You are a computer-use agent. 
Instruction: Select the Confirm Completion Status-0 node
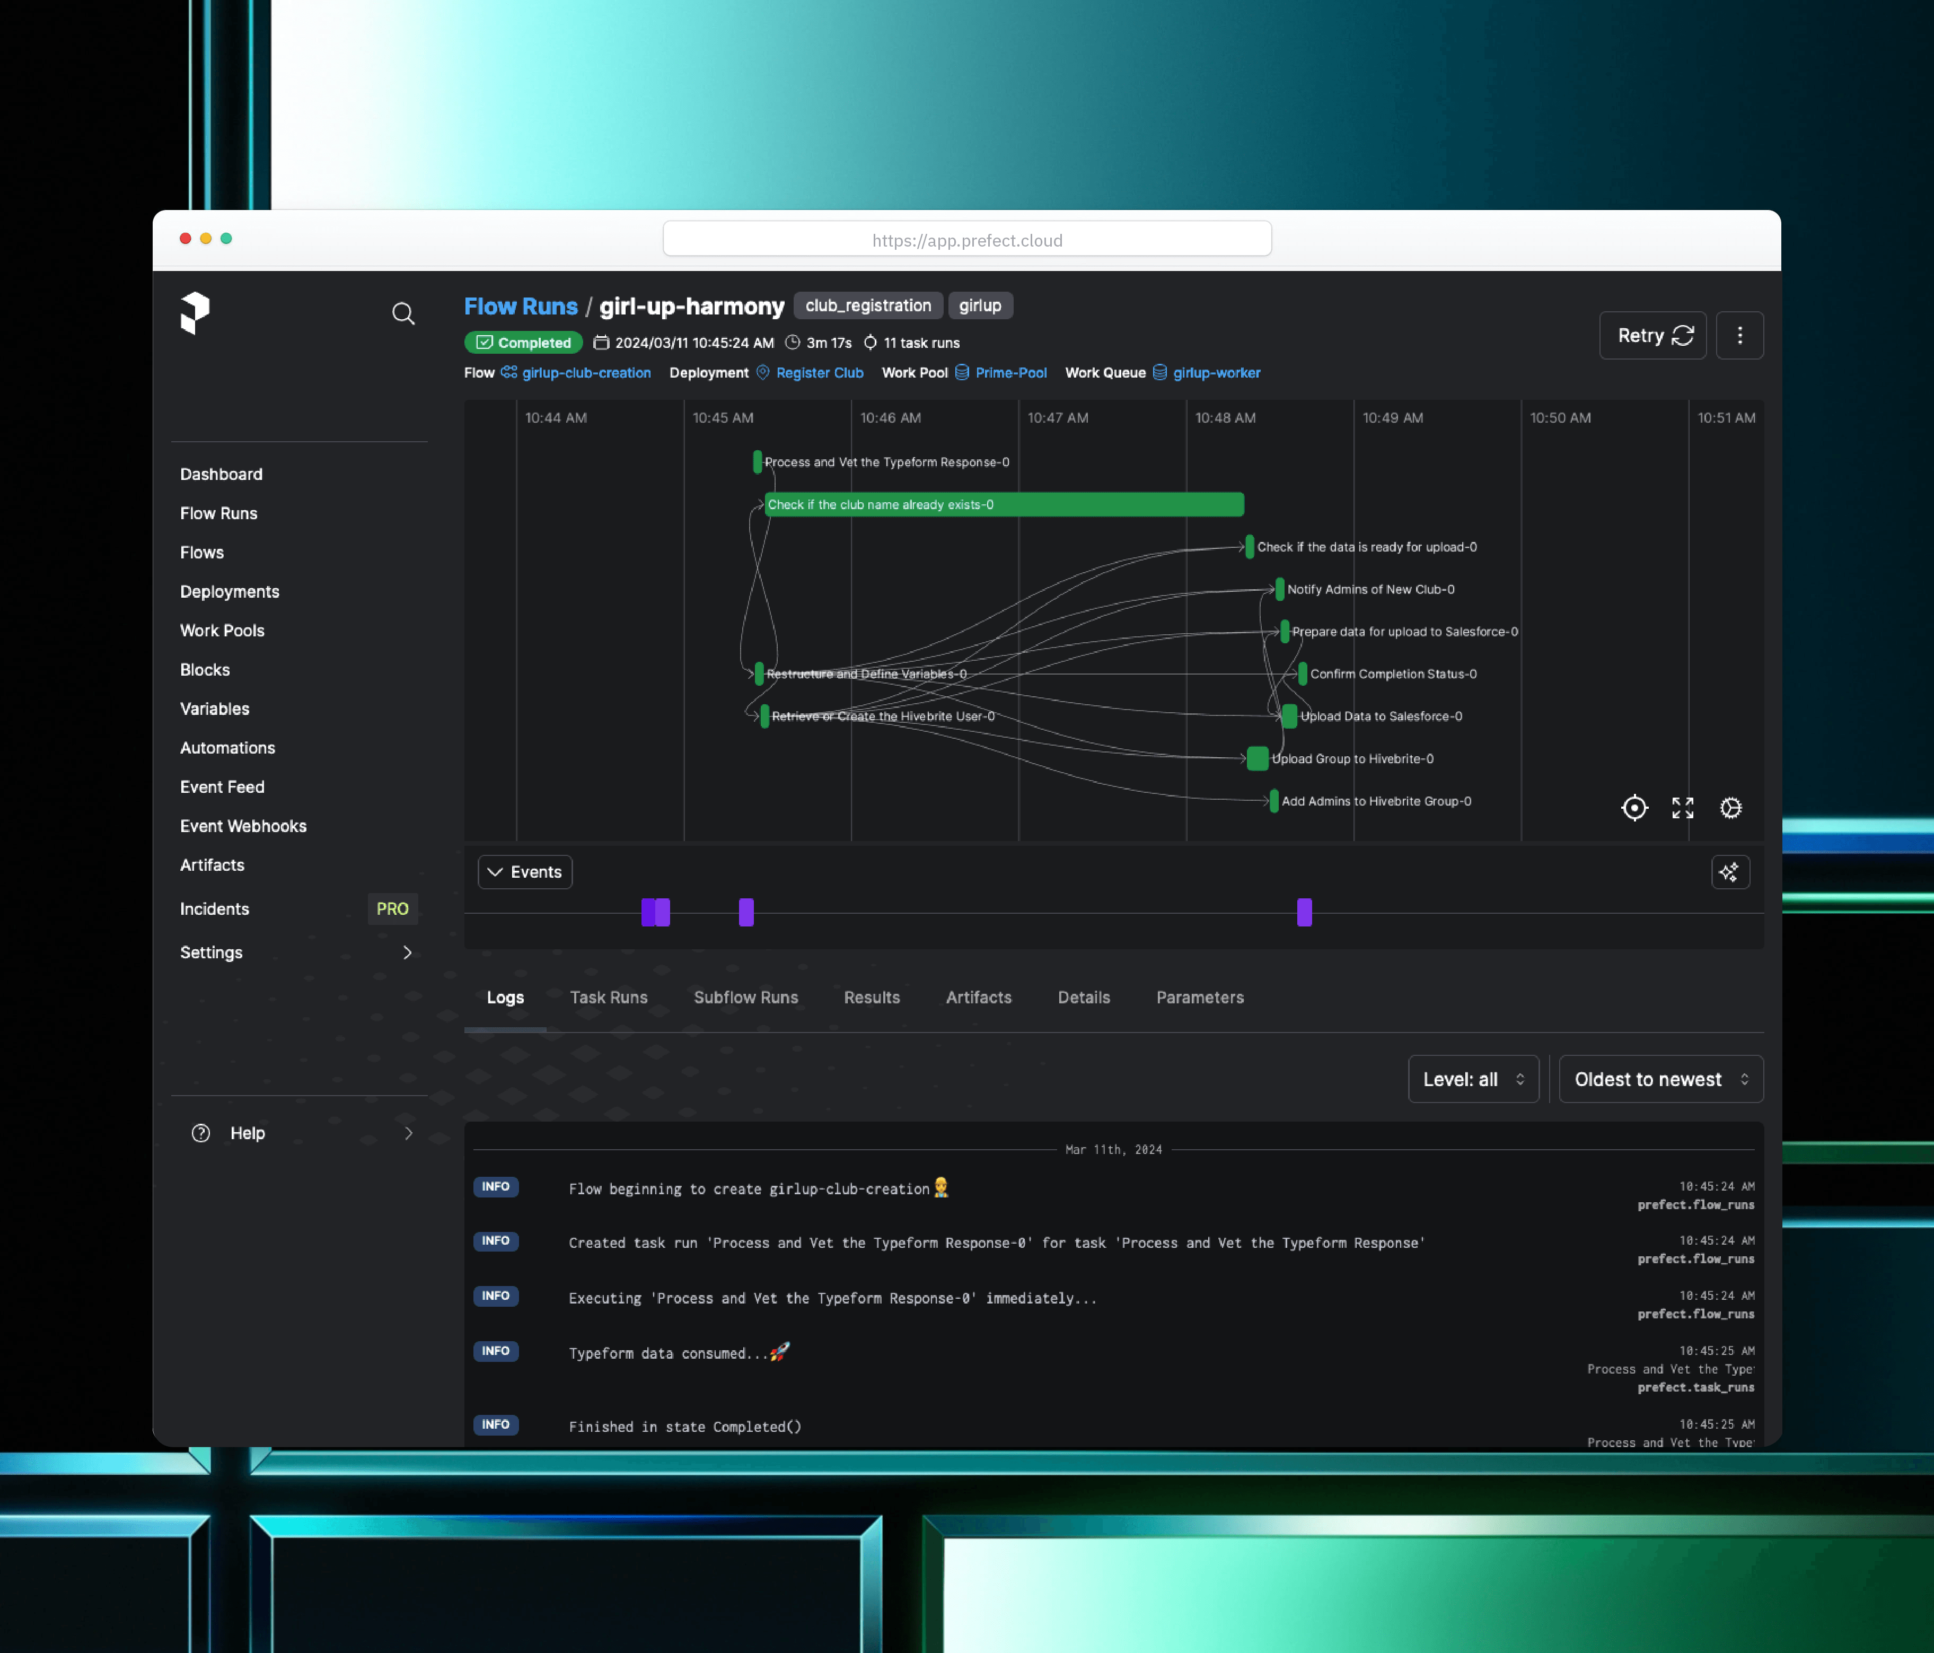1302,674
